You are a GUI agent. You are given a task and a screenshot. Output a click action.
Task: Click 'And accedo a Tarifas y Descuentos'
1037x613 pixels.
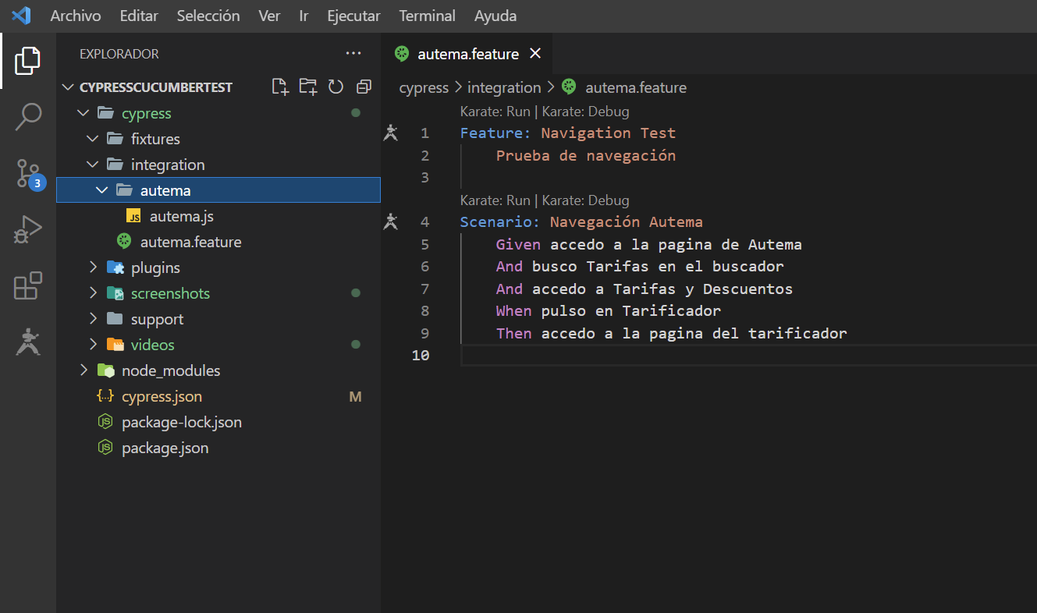[x=645, y=289]
